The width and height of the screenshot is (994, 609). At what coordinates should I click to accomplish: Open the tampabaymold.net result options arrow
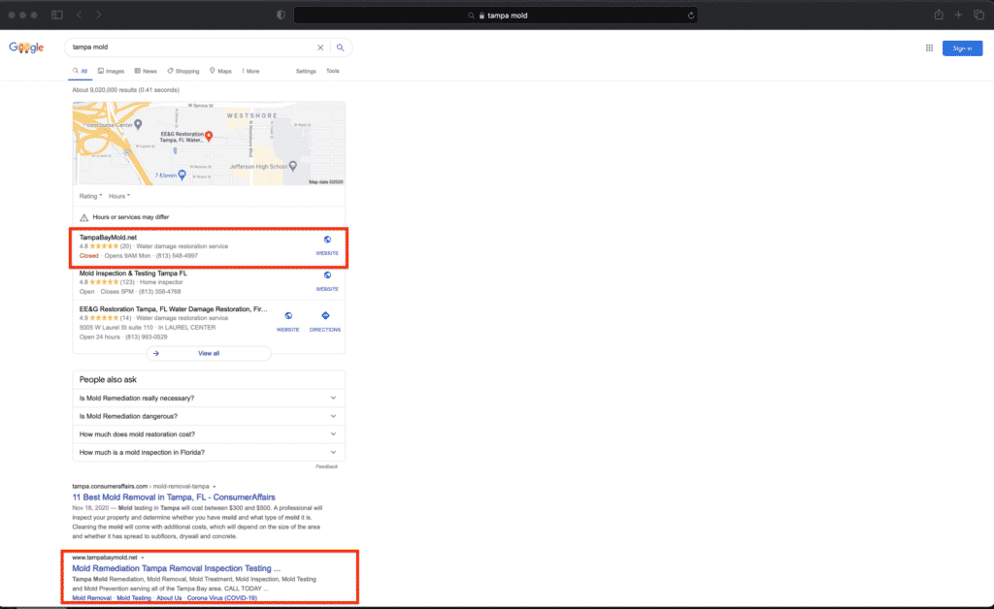[x=143, y=558]
